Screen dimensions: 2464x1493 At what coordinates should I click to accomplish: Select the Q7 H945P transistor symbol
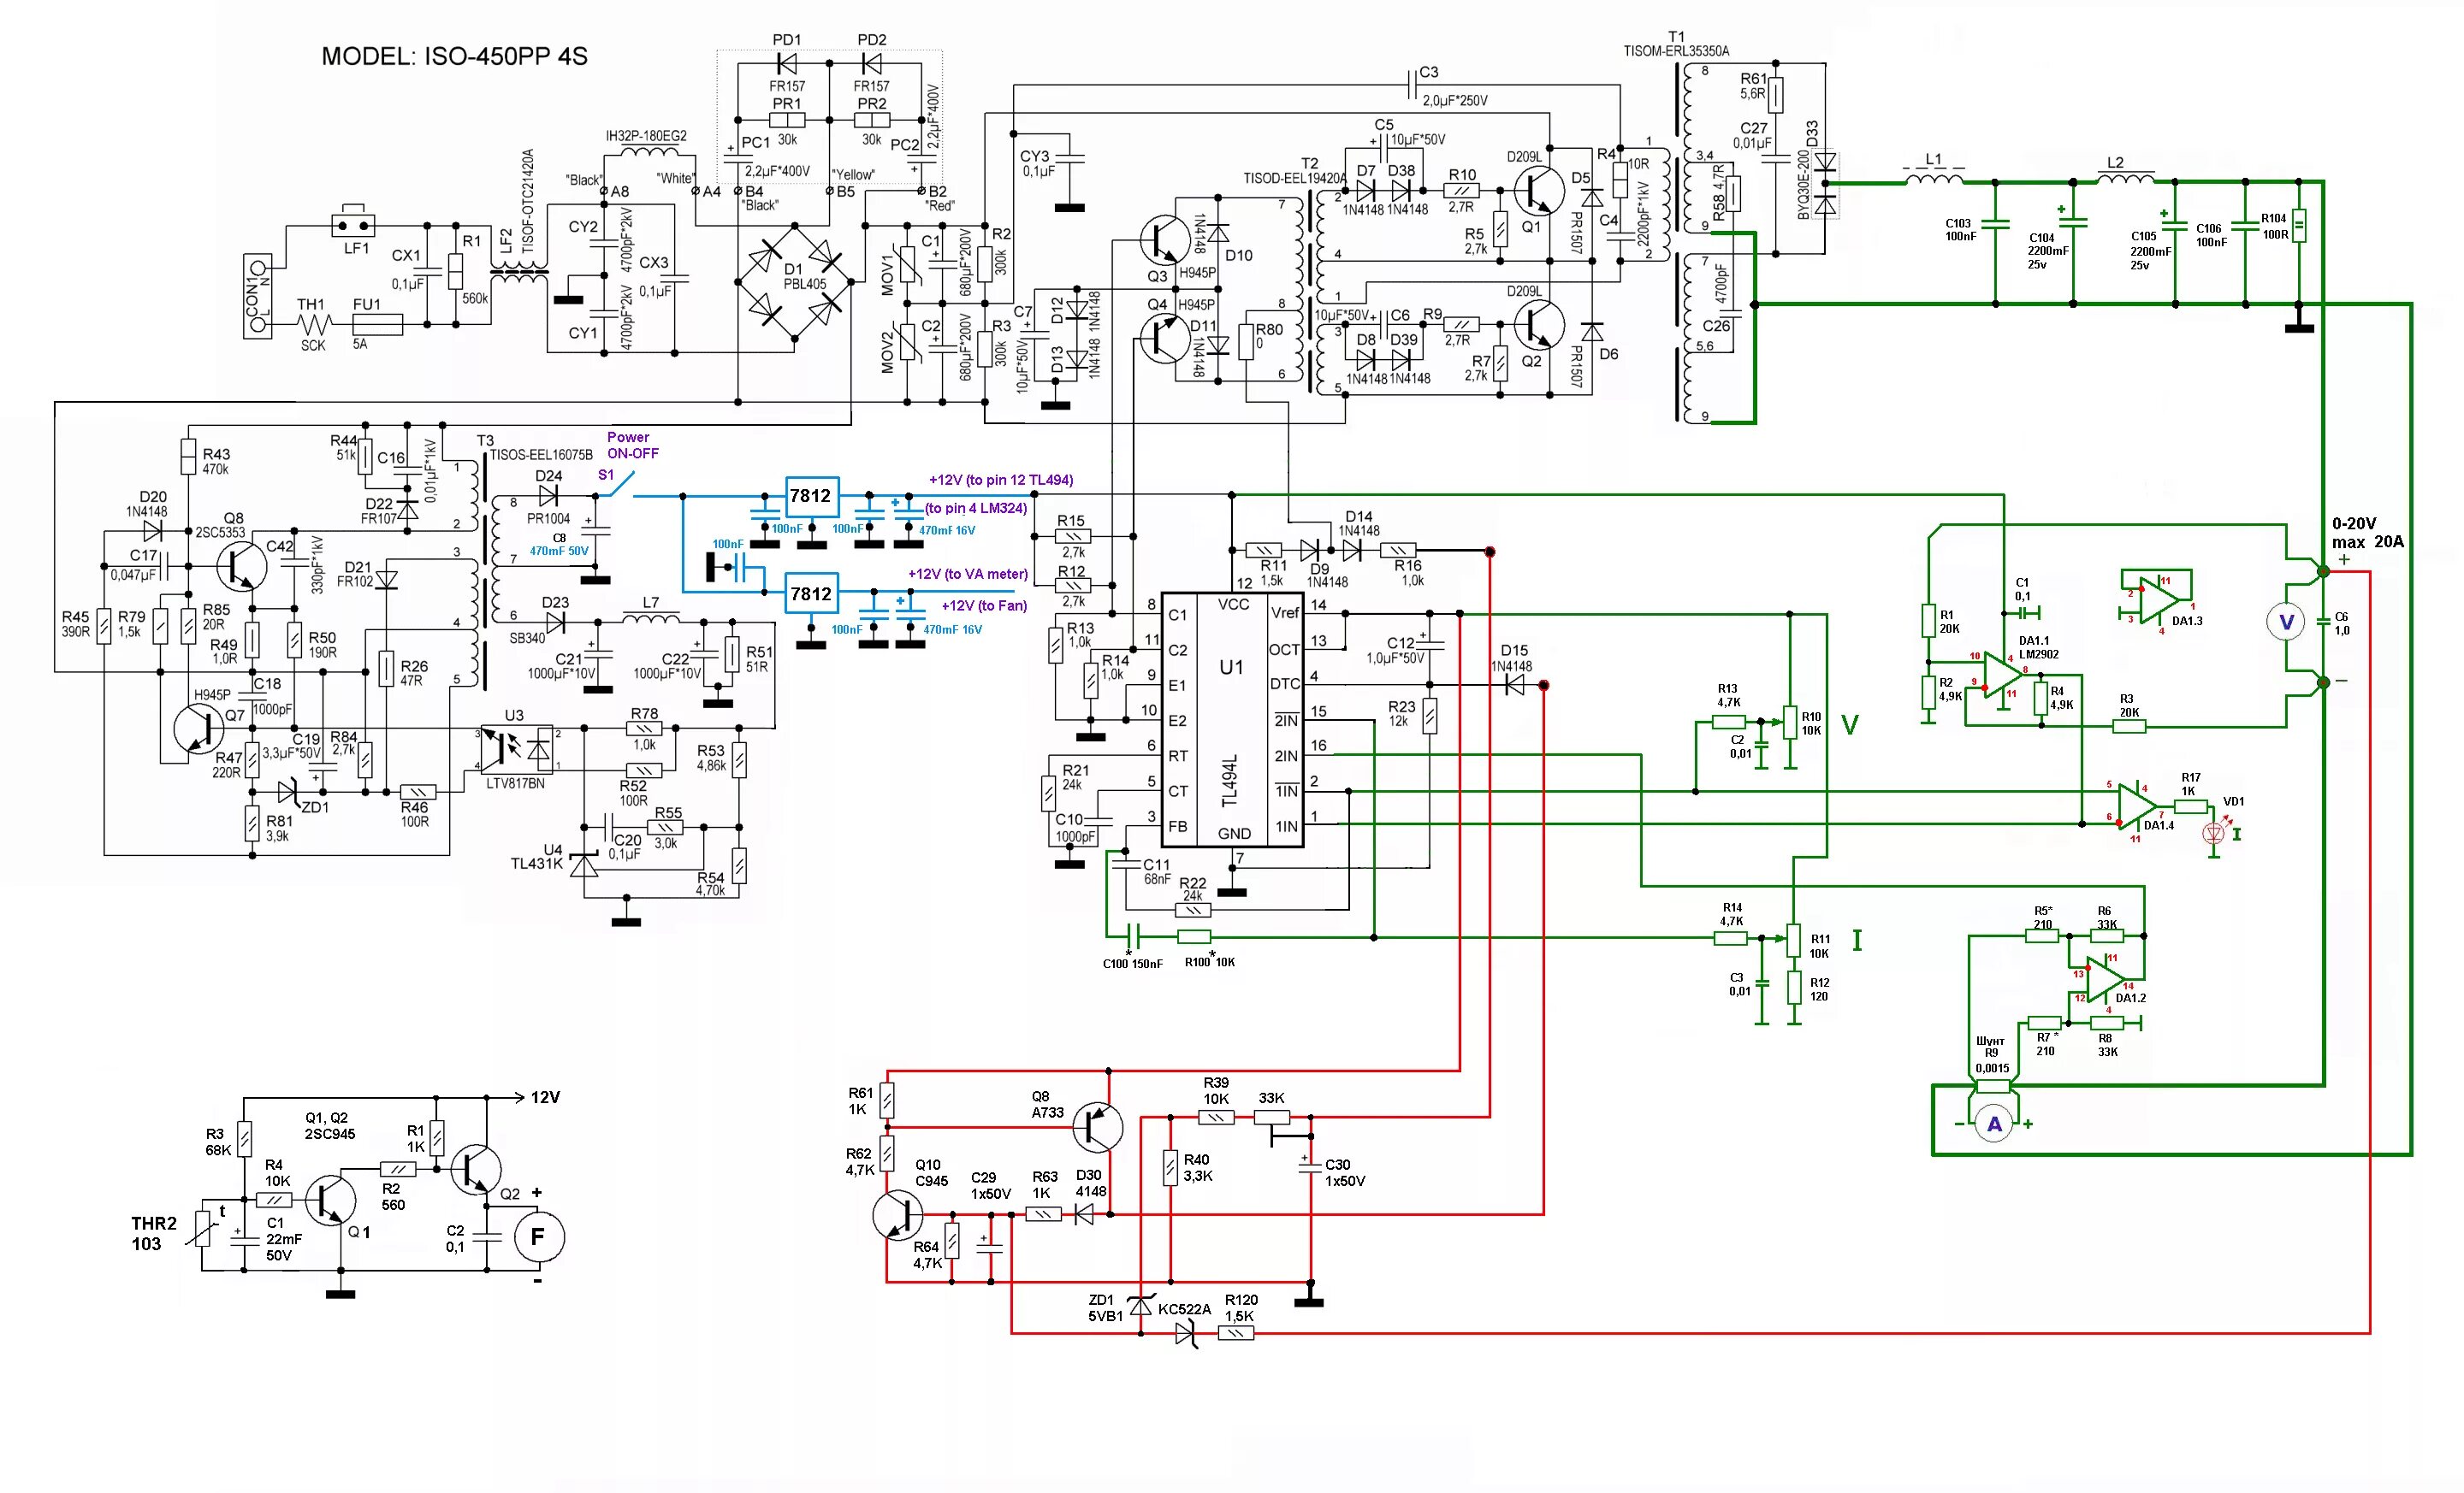tap(200, 728)
